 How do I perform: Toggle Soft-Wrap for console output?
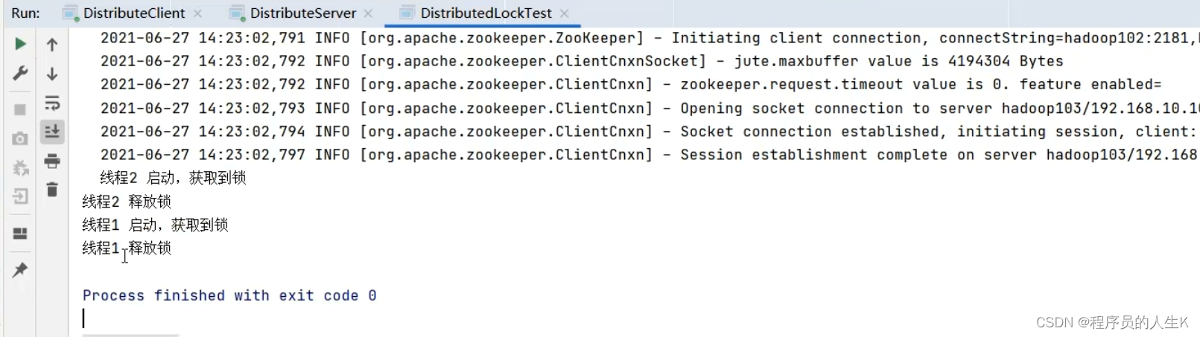tap(52, 103)
